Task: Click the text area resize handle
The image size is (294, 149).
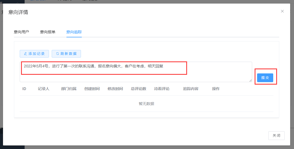Action: click(x=251, y=81)
